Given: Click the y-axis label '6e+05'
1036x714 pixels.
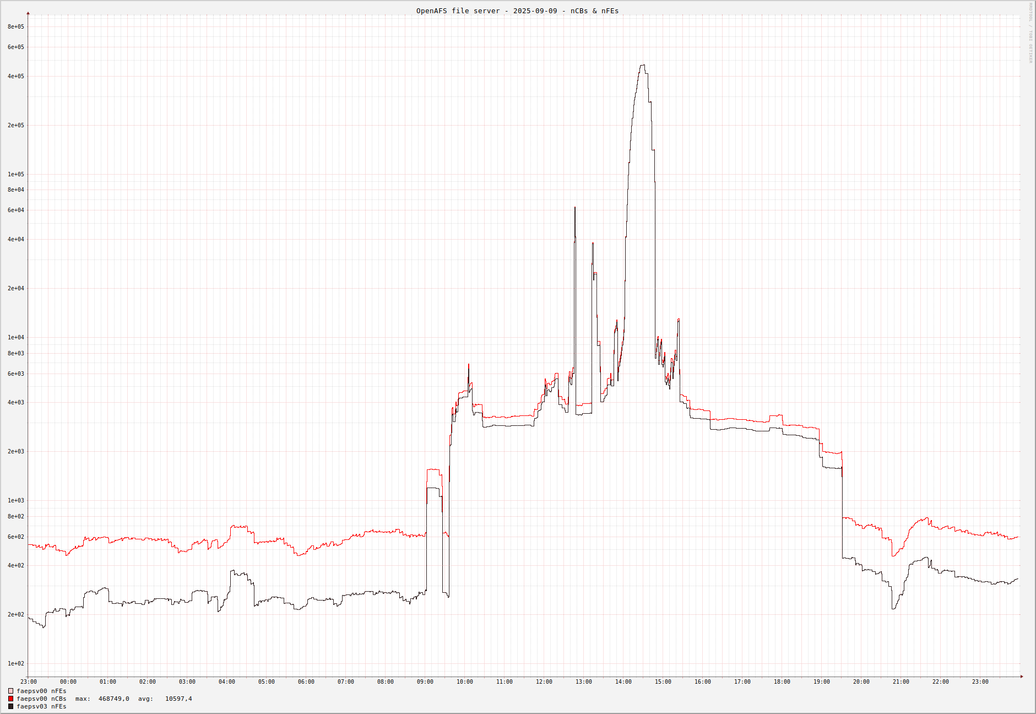Looking at the screenshot, I should pos(16,47).
